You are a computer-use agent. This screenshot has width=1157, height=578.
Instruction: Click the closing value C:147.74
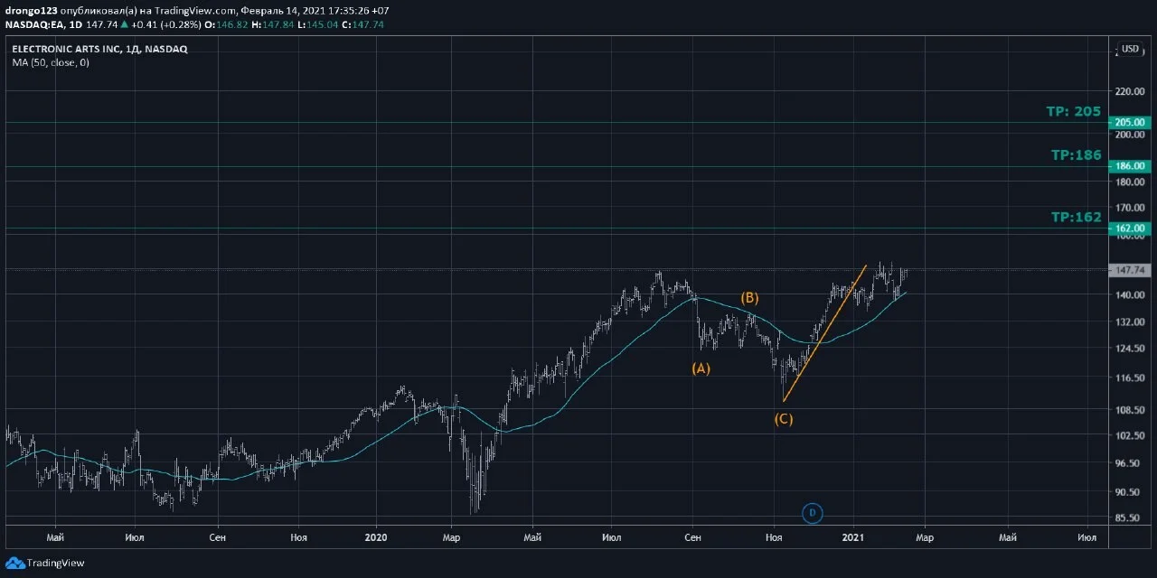[363, 24]
